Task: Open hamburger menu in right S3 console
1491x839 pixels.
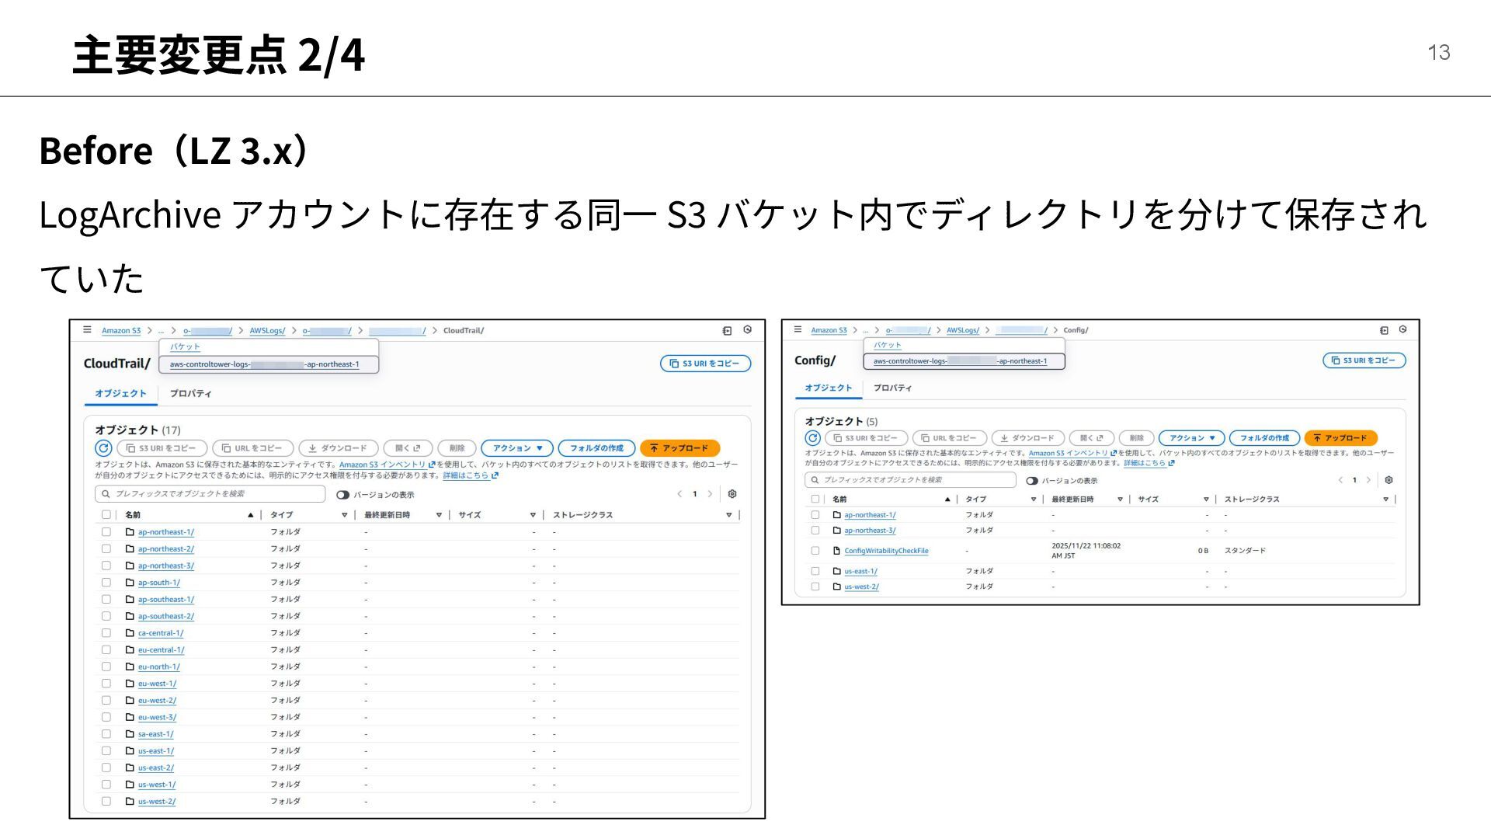Action: point(798,329)
